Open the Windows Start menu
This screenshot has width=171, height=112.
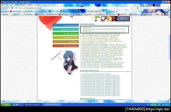point(6,105)
